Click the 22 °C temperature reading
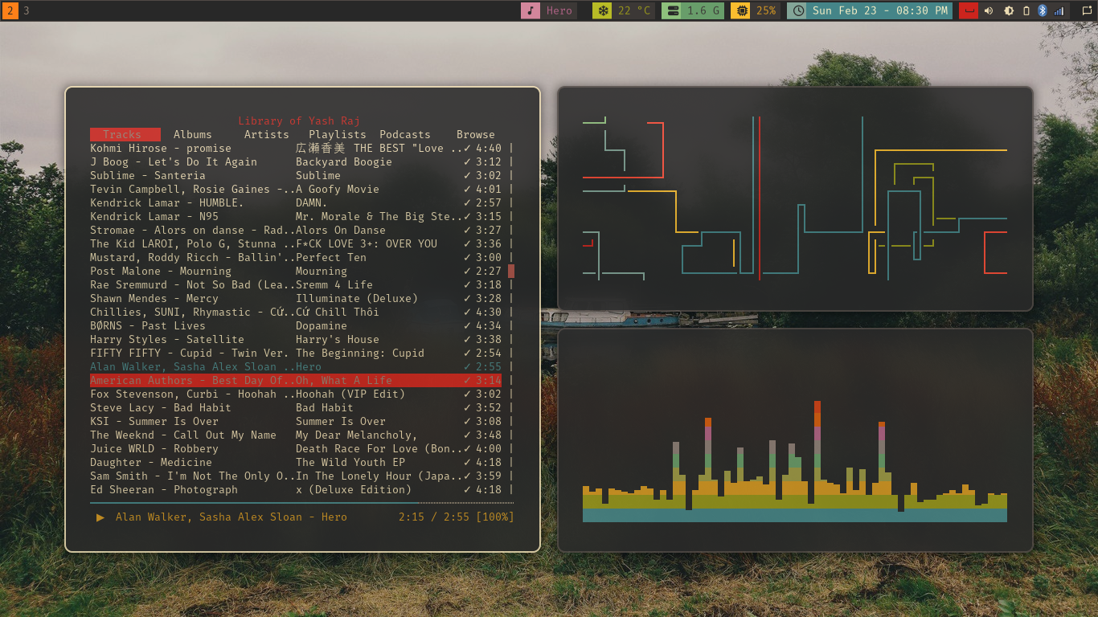Image resolution: width=1098 pixels, height=617 pixels. point(634,10)
